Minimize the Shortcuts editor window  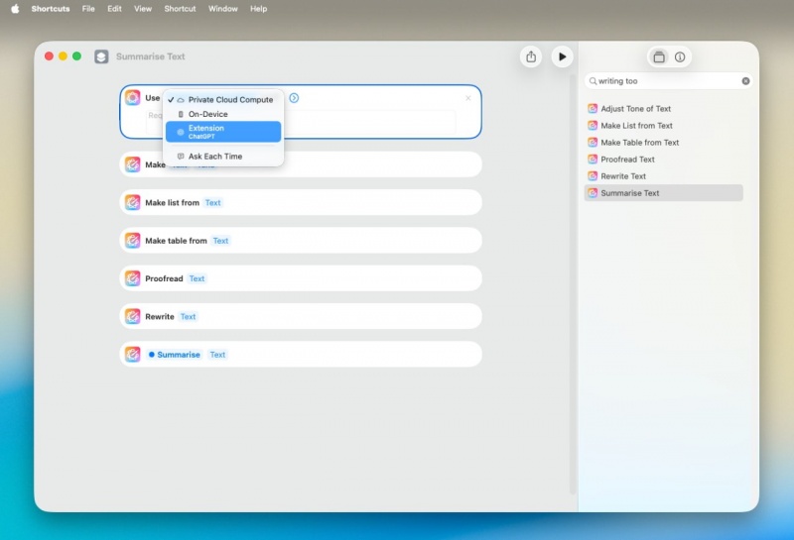click(x=63, y=56)
